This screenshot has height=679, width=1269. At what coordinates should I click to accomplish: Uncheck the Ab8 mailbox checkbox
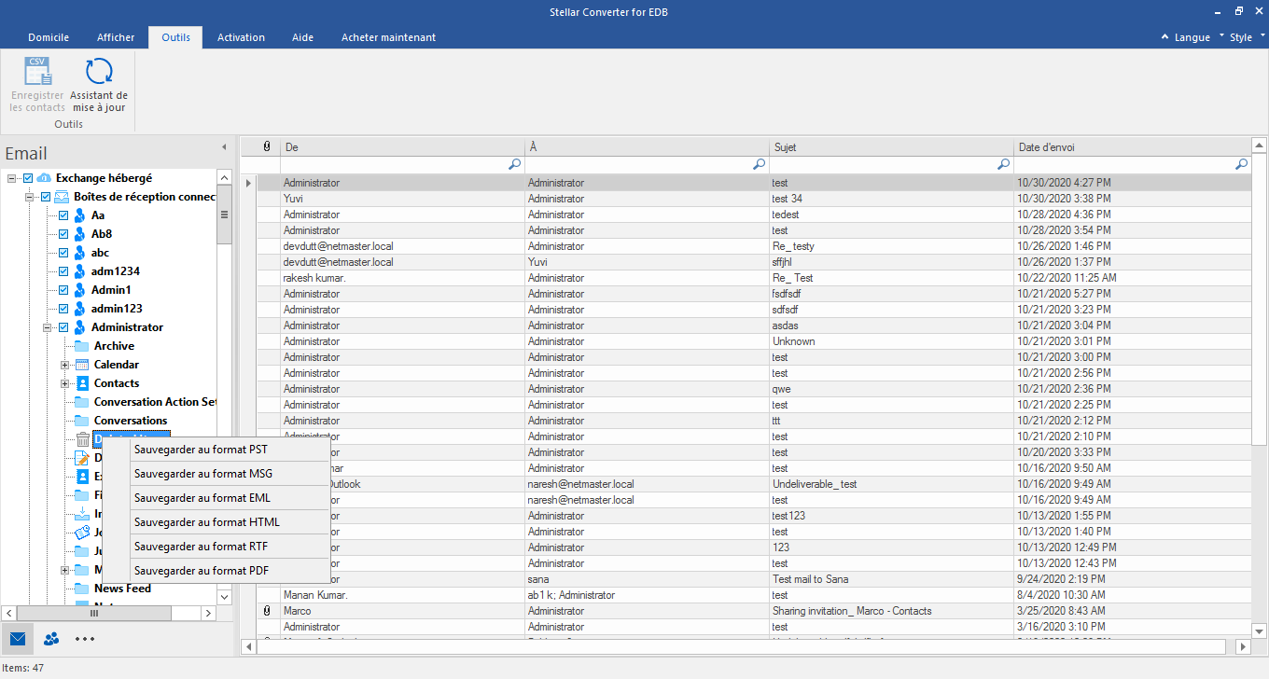63,234
